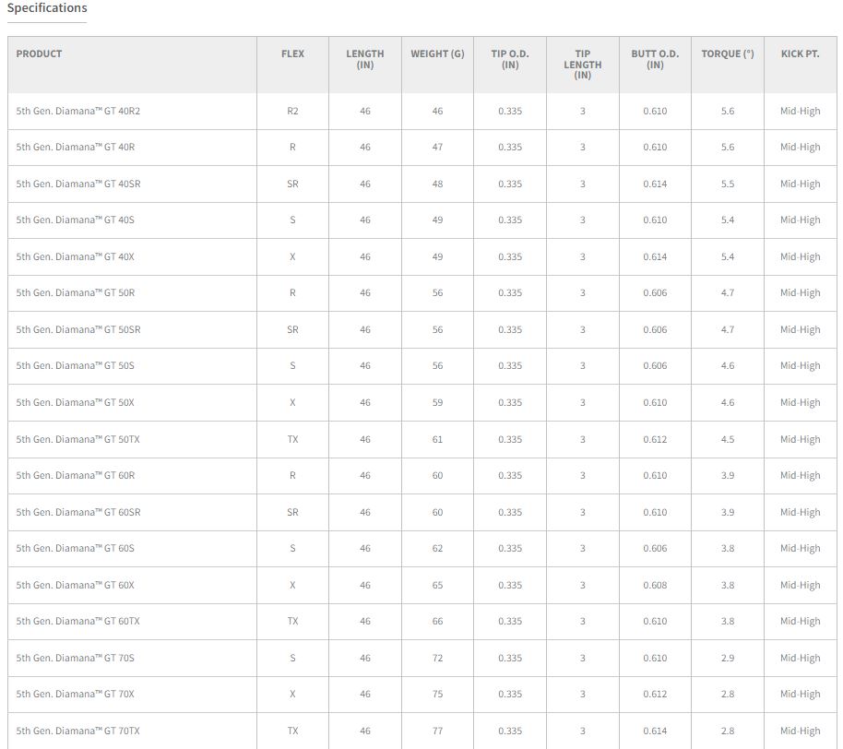Select the KICK PT. column header
This screenshot has height=749, width=843.
coord(800,53)
